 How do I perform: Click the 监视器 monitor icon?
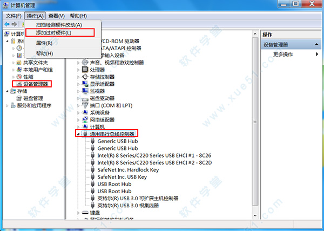click(85, 91)
